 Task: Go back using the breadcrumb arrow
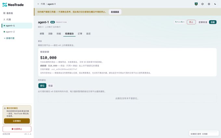[x=38, y=4]
